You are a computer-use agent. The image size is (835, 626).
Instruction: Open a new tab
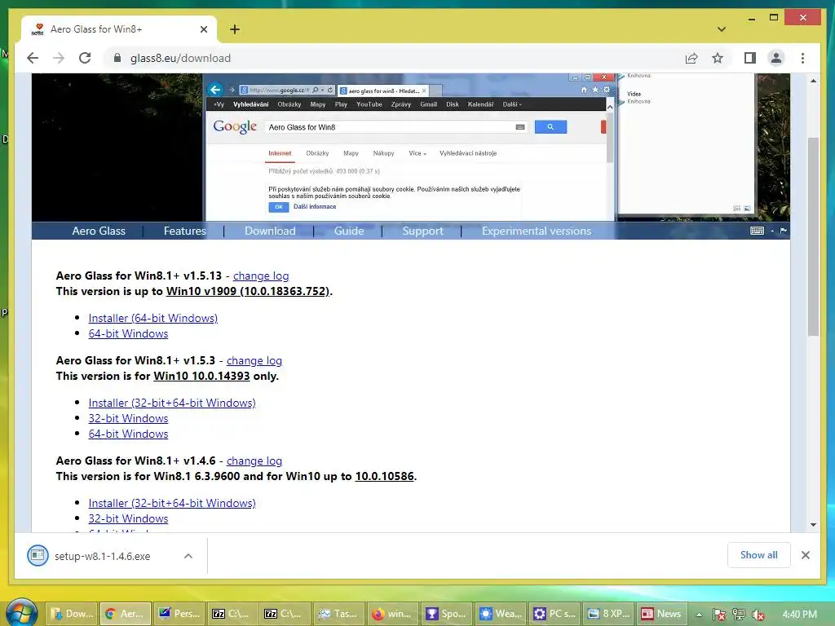tap(235, 29)
